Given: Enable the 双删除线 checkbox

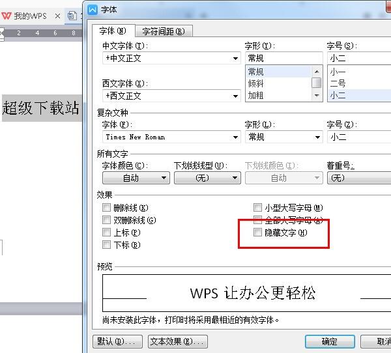Looking at the screenshot, I should 106,220.
